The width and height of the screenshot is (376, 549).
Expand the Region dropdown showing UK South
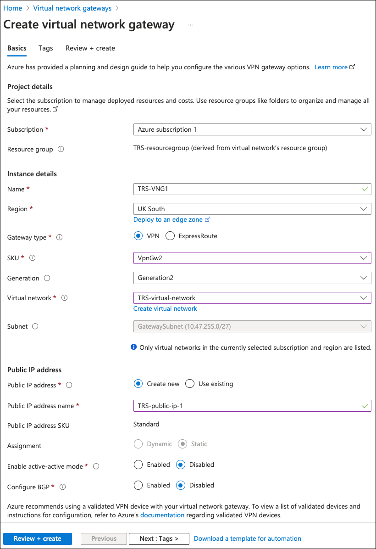pos(252,209)
